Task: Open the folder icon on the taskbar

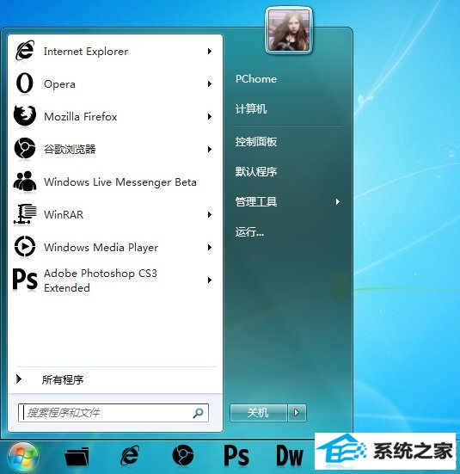Action: coord(77,456)
